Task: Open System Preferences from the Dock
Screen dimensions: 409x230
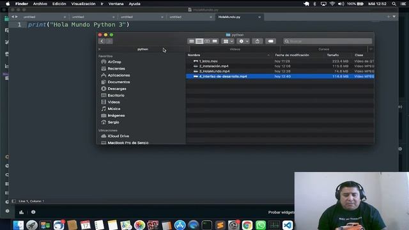Action: point(233,225)
